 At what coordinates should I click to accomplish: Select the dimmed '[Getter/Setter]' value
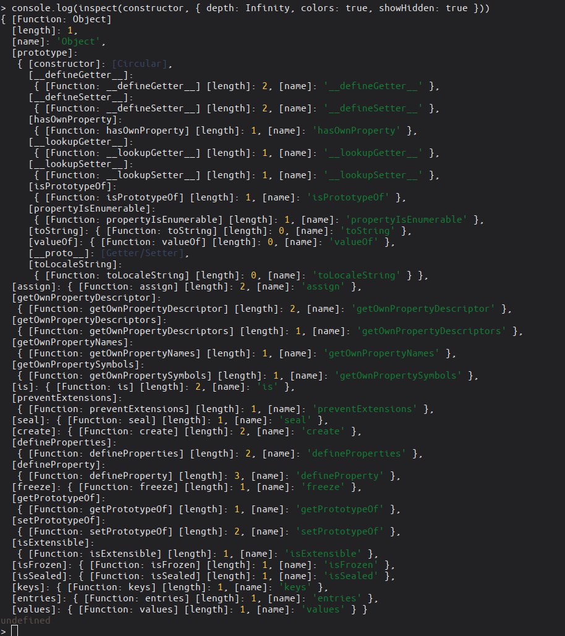click(x=142, y=253)
